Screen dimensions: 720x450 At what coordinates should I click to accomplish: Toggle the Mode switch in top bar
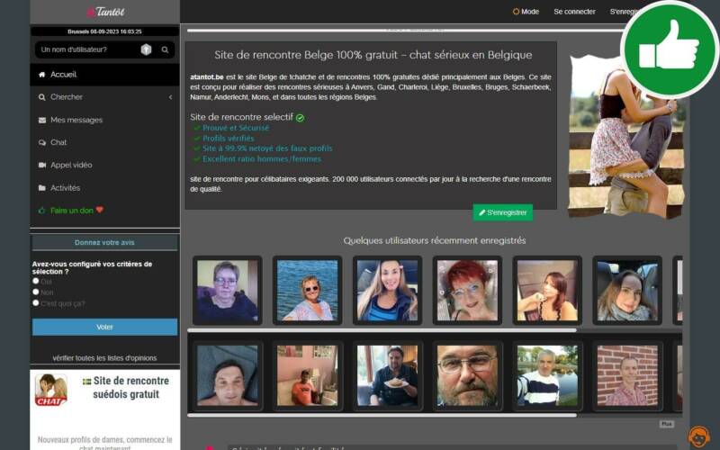coord(526,12)
